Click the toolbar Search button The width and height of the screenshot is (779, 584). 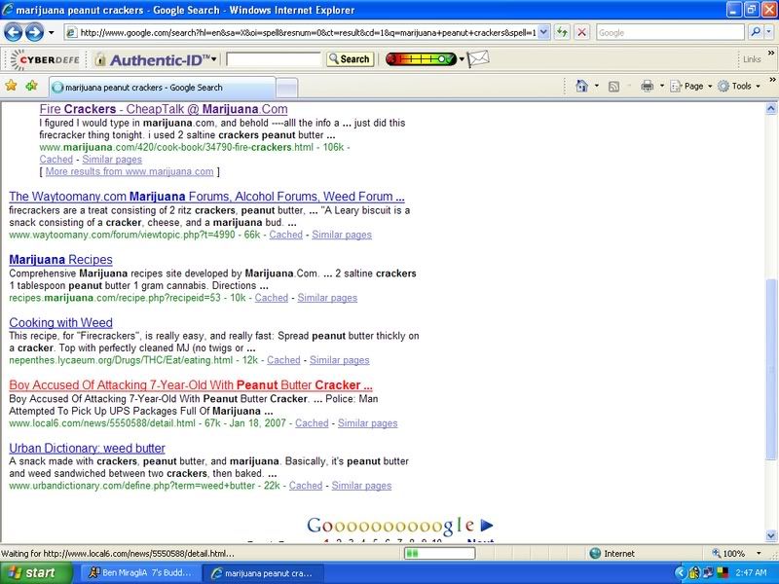point(350,59)
